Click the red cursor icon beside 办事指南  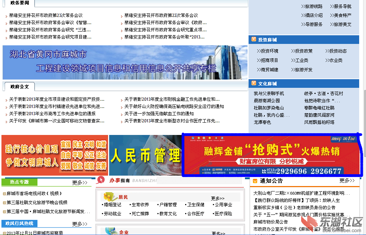point(102,180)
